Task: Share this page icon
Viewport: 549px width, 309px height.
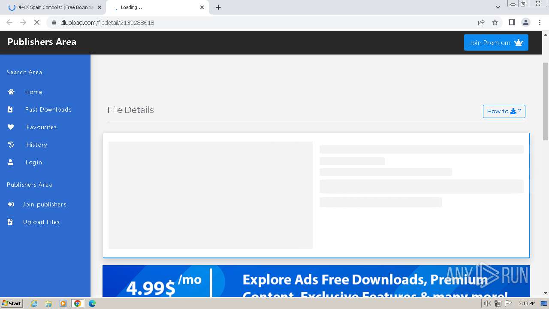Action: (481, 22)
